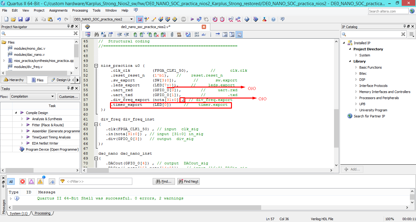This screenshot has width=416, height=222.
Task: Click the Analyze Current File checkmark icon
Action: click(188, 34)
